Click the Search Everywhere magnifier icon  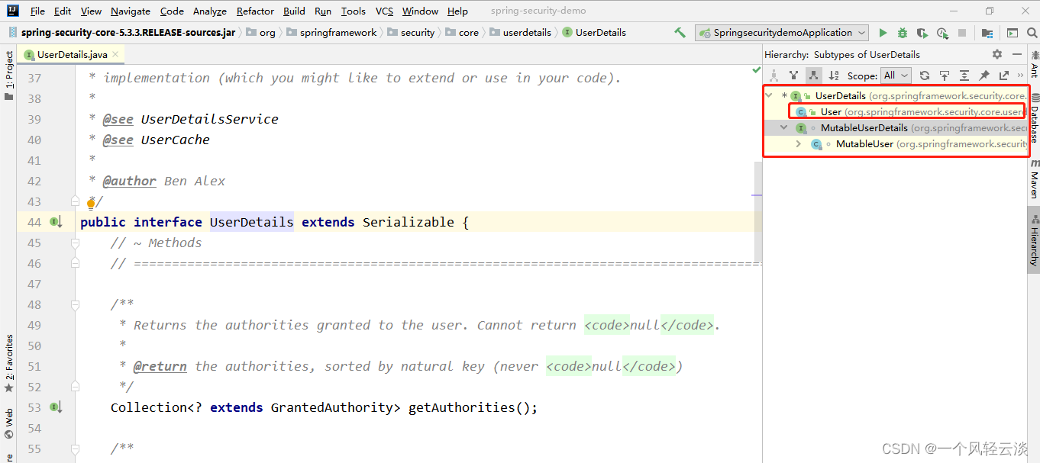1032,33
